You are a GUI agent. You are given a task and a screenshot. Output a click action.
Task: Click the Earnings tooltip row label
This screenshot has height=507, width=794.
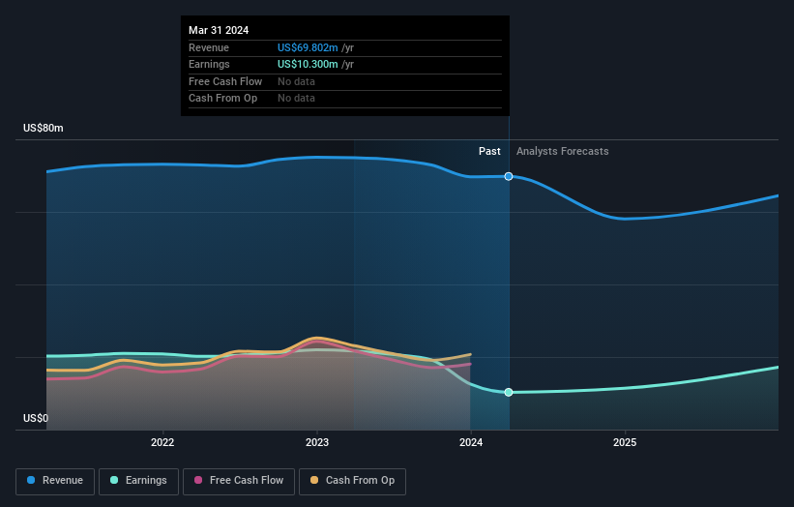[209, 64]
